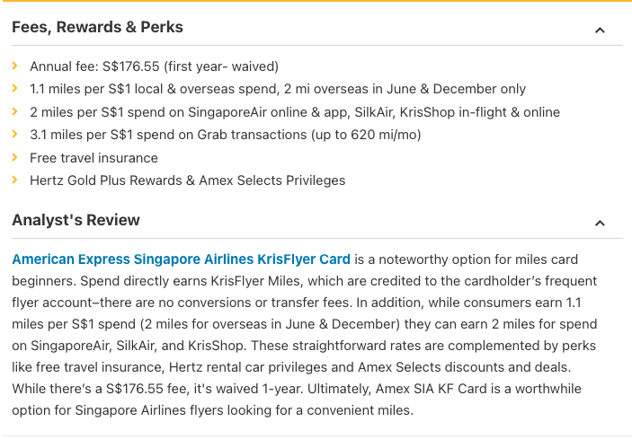Click the 3.1 miles Grab transactions item
Viewport: 632px width, 439px height.
[225, 135]
